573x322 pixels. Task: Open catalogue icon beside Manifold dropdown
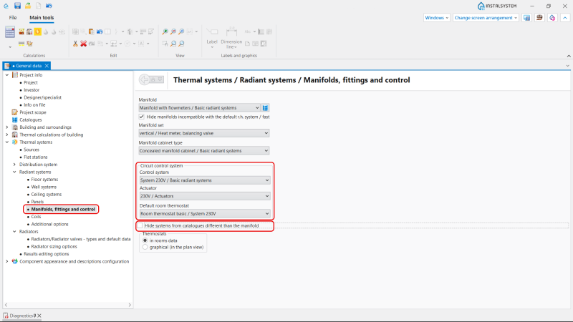point(265,108)
